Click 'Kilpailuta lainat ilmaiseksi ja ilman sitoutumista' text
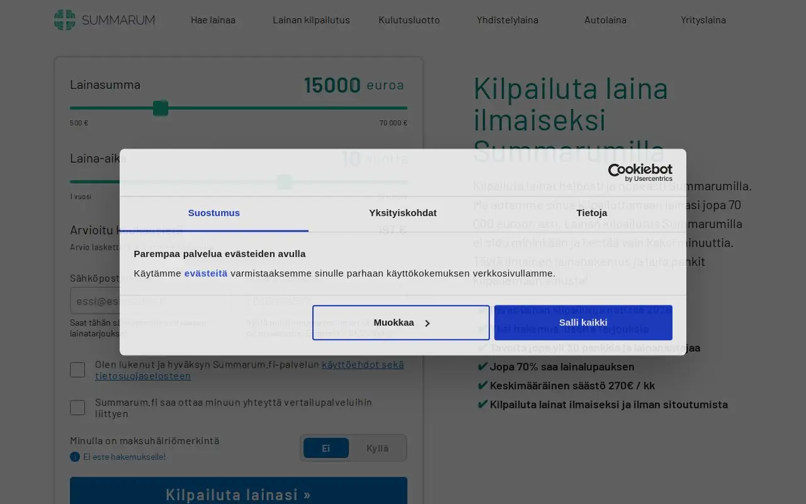 click(609, 404)
